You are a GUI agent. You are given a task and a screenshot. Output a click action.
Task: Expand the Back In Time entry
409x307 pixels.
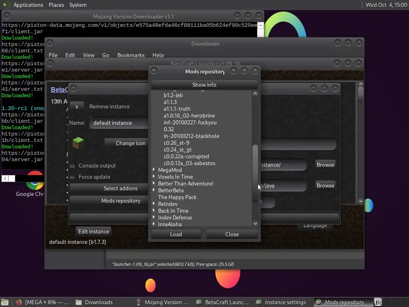click(154, 210)
